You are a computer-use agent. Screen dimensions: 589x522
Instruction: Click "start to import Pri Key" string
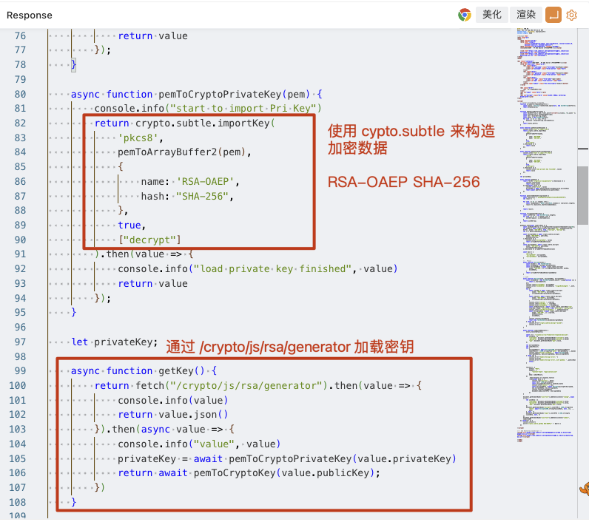(243, 109)
